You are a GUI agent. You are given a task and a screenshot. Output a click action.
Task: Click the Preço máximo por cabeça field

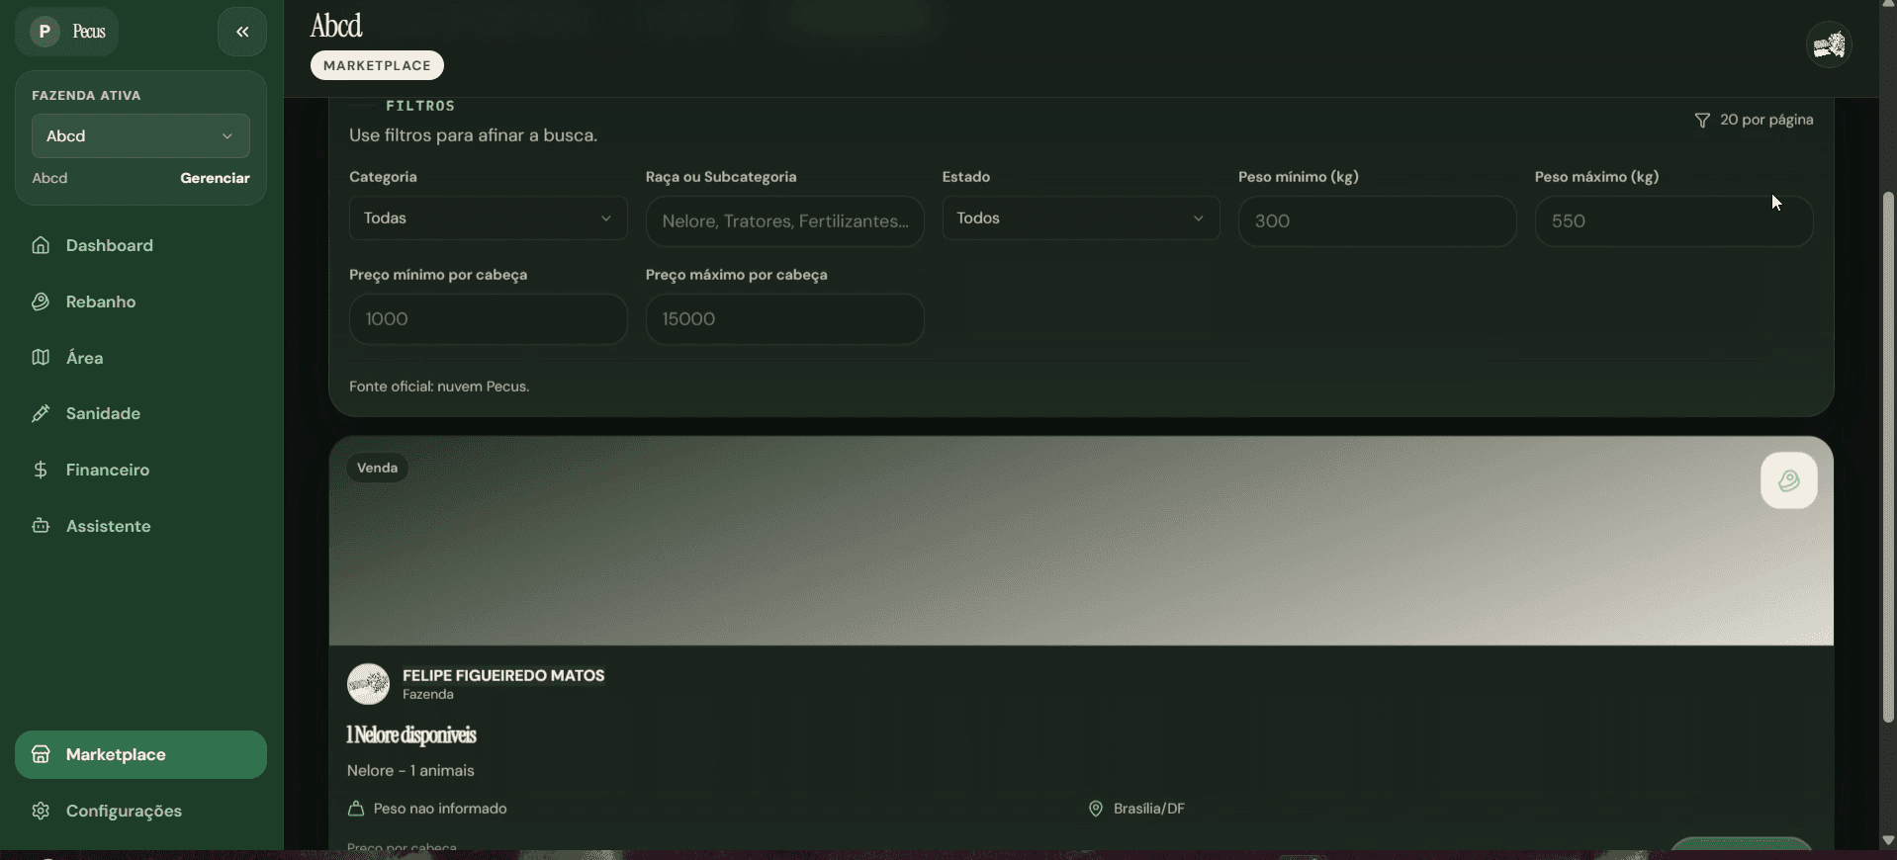[x=784, y=319]
